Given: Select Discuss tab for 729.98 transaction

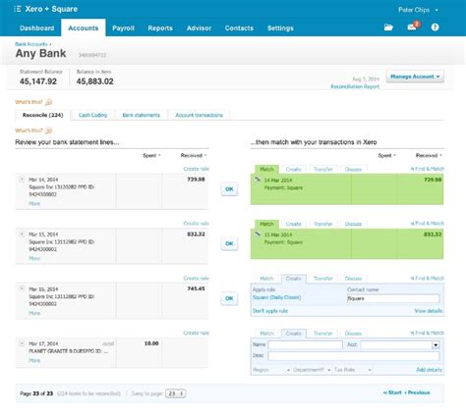Looking at the screenshot, I should (353, 169).
